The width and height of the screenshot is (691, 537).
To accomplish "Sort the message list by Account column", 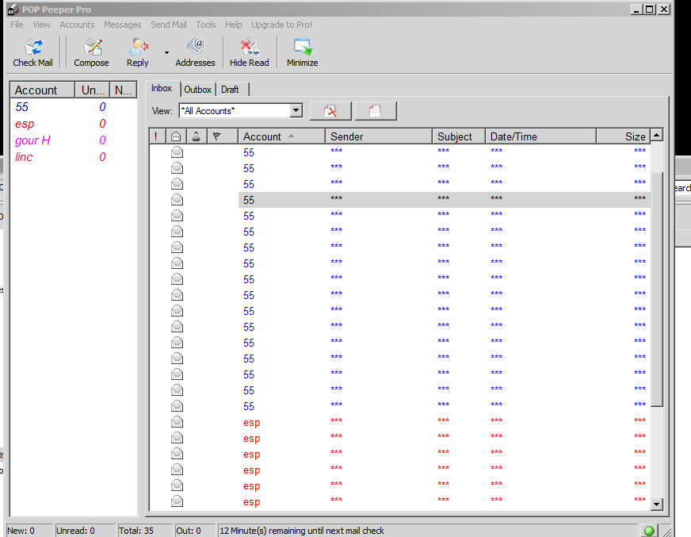I will click(x=281, y=136).
